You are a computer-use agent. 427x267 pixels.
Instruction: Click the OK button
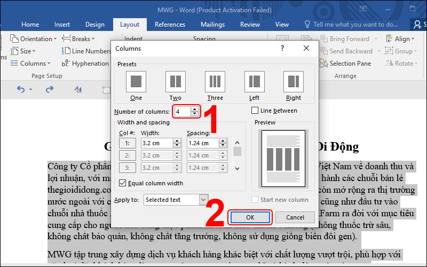tap(250, 217)
